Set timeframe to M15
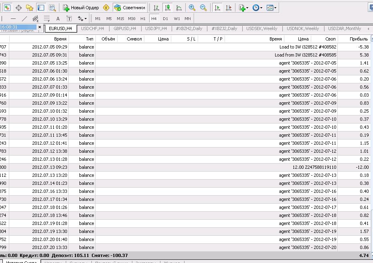 (120, 18)
